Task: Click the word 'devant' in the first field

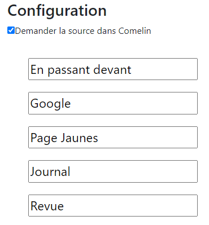Action: (112, 70)
